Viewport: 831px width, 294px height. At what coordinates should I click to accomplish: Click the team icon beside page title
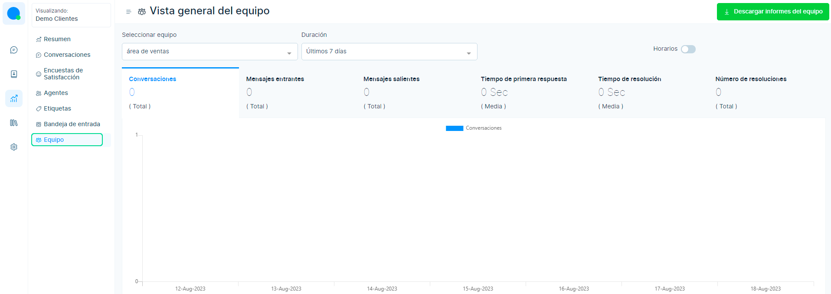pos(142,12)
